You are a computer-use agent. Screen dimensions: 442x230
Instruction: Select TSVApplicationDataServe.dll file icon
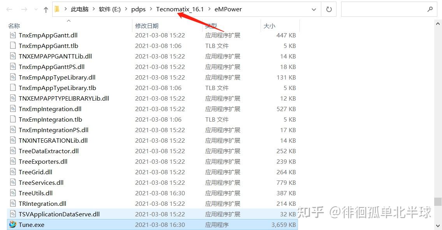[x=13, y=214]
